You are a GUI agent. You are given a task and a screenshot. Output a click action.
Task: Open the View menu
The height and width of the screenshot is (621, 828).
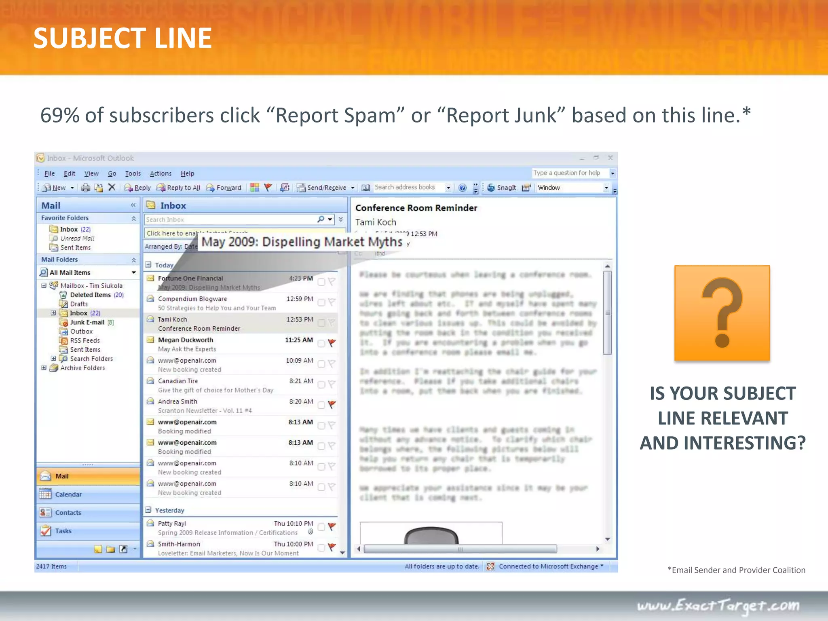91,173
